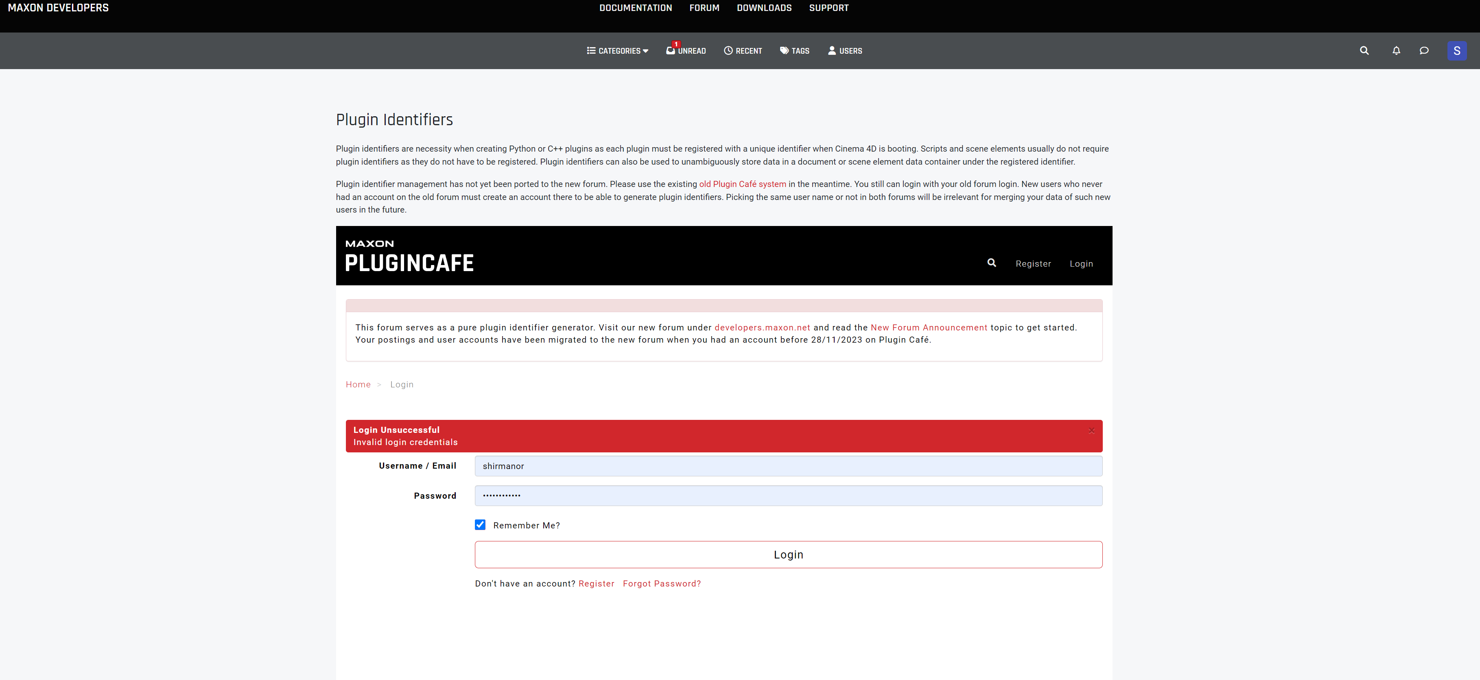
Task: Open notifications bell icon
Action: (1396, 50)
